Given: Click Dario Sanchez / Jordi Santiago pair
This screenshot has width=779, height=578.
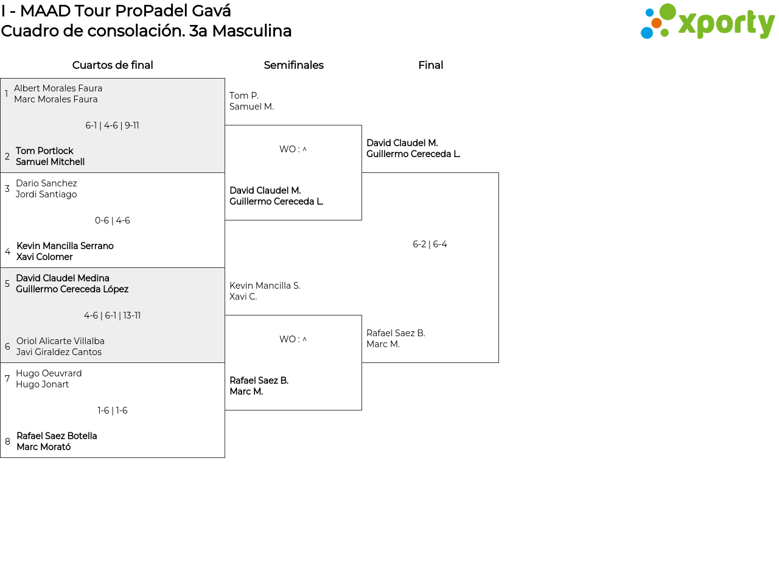Looking at the screenshot, I should coord(46,189).
